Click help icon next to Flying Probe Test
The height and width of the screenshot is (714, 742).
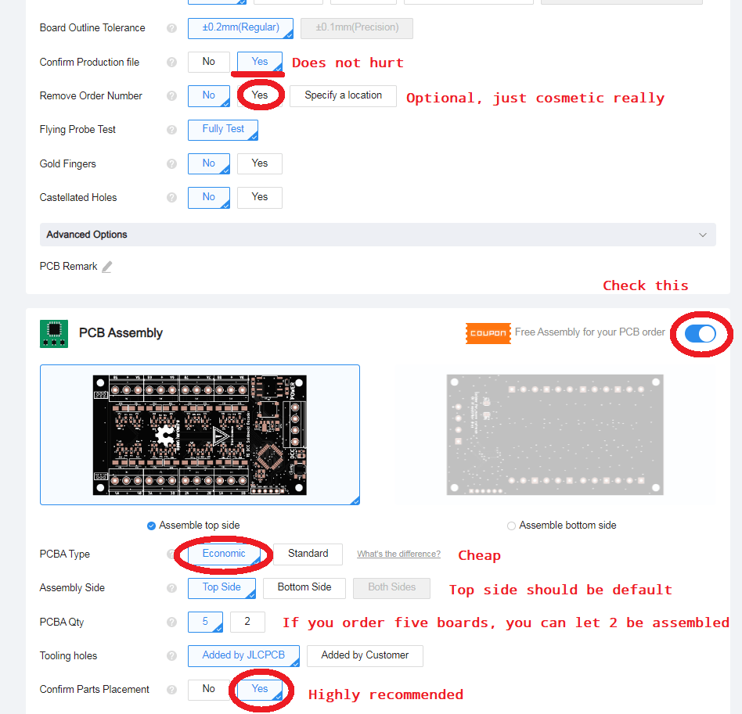coord(171,130)
